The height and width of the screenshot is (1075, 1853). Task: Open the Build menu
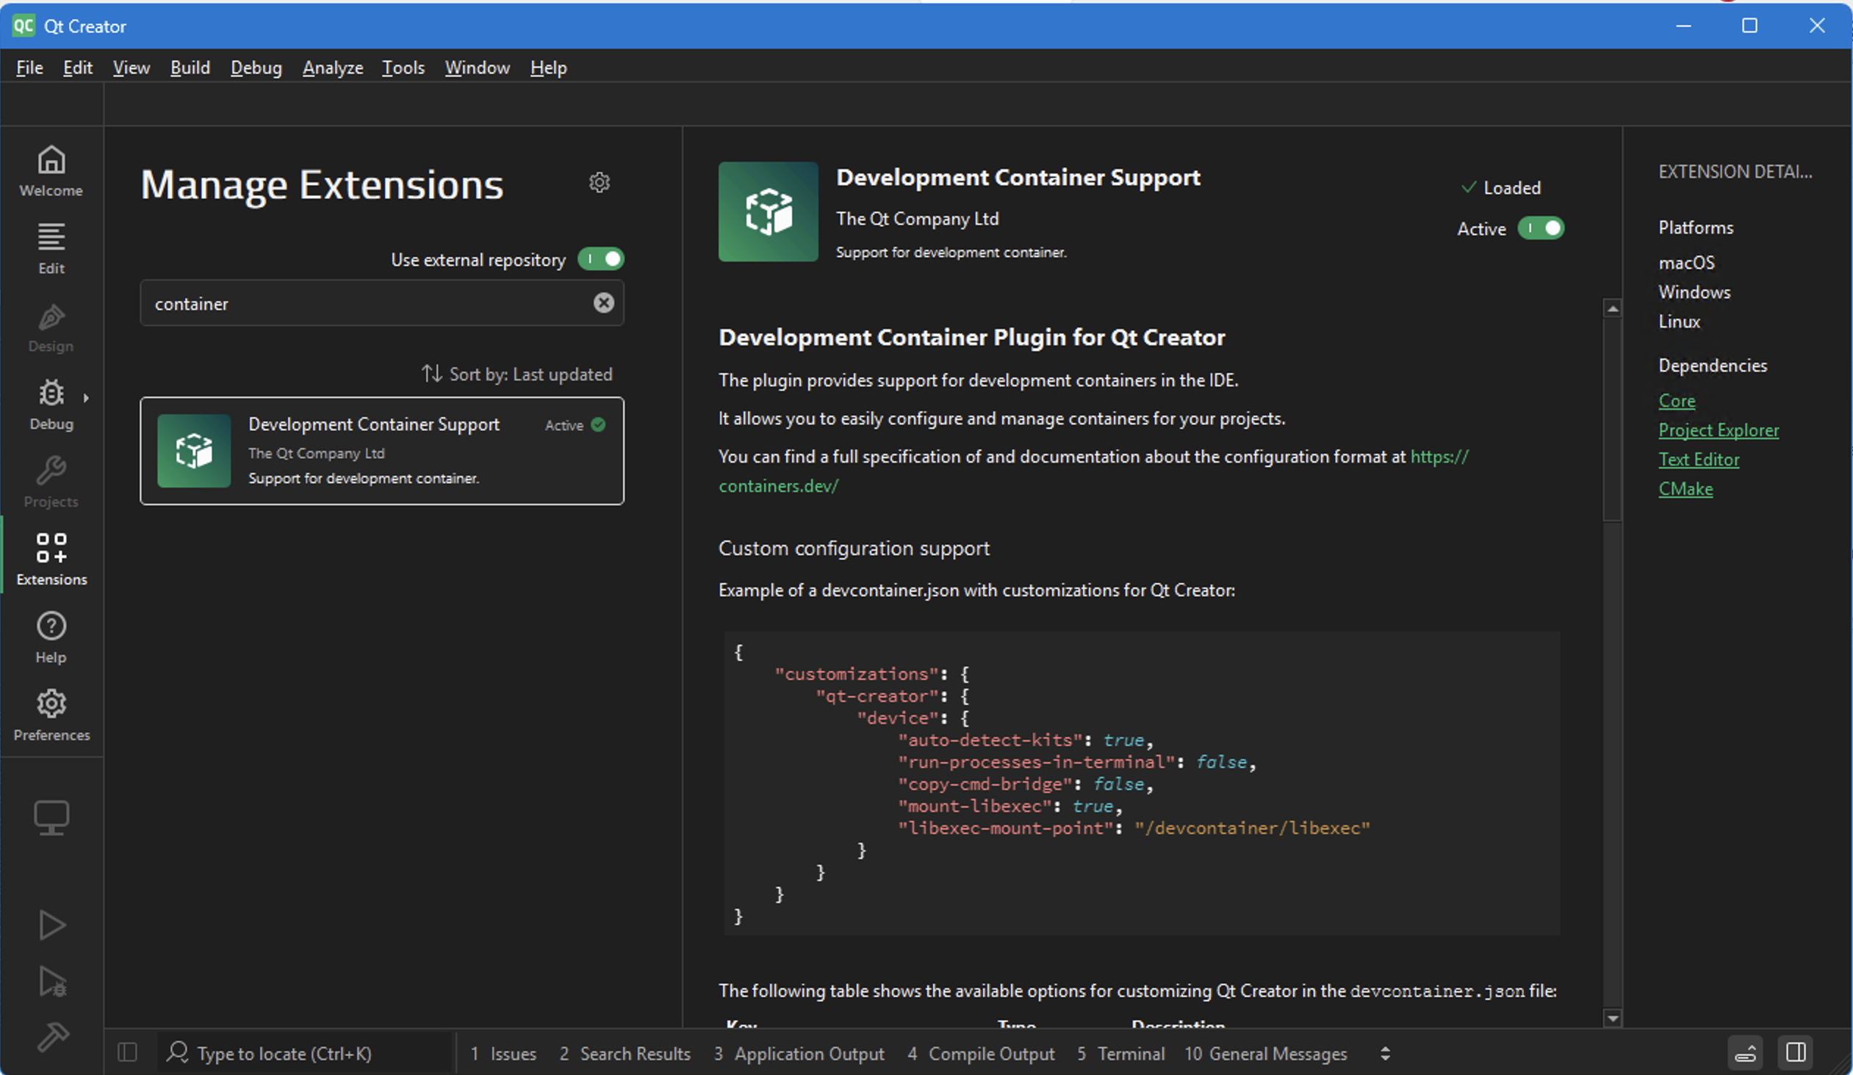190,68
